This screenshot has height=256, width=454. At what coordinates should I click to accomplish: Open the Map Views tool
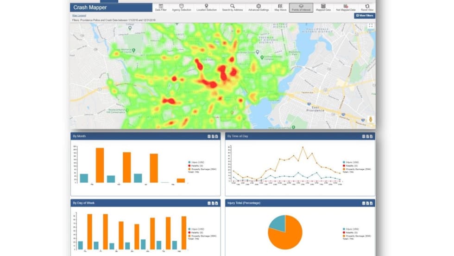click(x=280, y=7)
